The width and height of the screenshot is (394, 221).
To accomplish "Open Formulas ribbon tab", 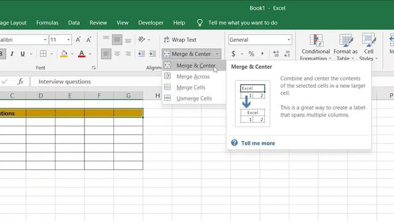I will pyautogui.click(x=47, y=23).
